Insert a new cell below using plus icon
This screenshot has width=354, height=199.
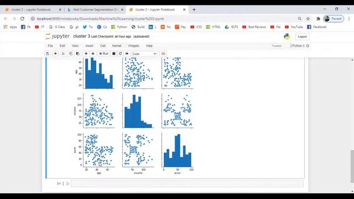55,54
